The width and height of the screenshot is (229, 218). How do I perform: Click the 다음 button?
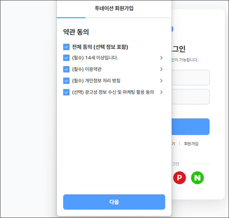(x=114, y=202)
